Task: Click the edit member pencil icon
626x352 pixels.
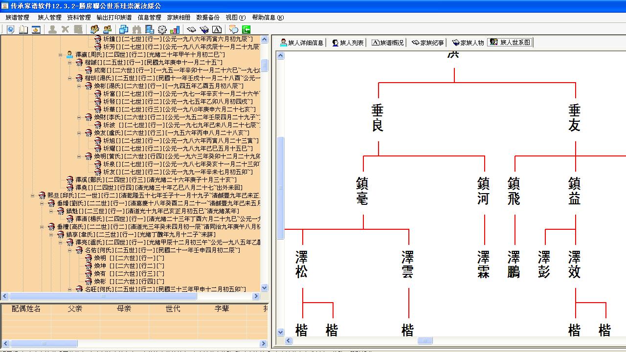Action: point(94,29)
